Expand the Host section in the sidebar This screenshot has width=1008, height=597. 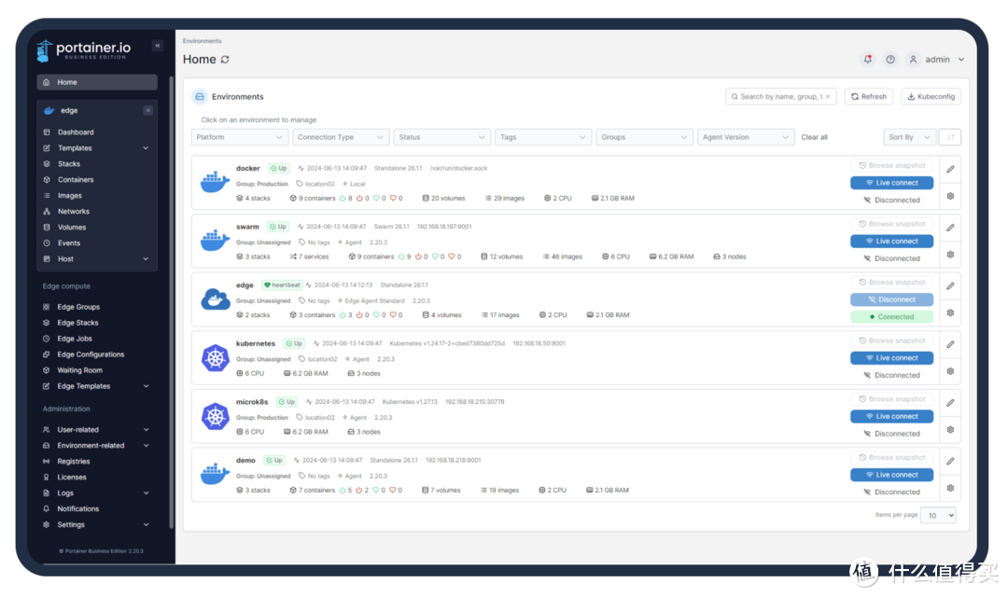pyautogui.click(x=96, y=258)
